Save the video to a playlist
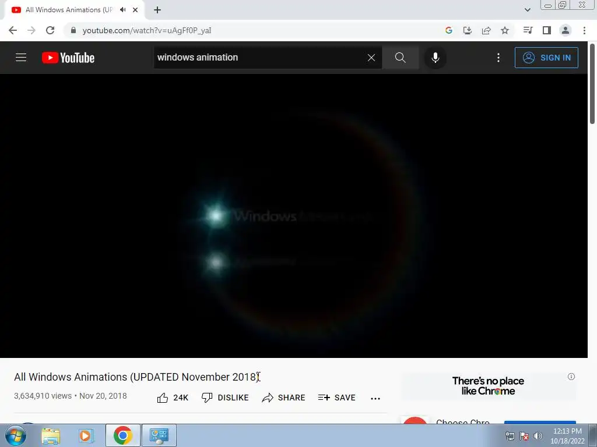The width and height of the screenshot is (597, 447). tap(336, 398)
